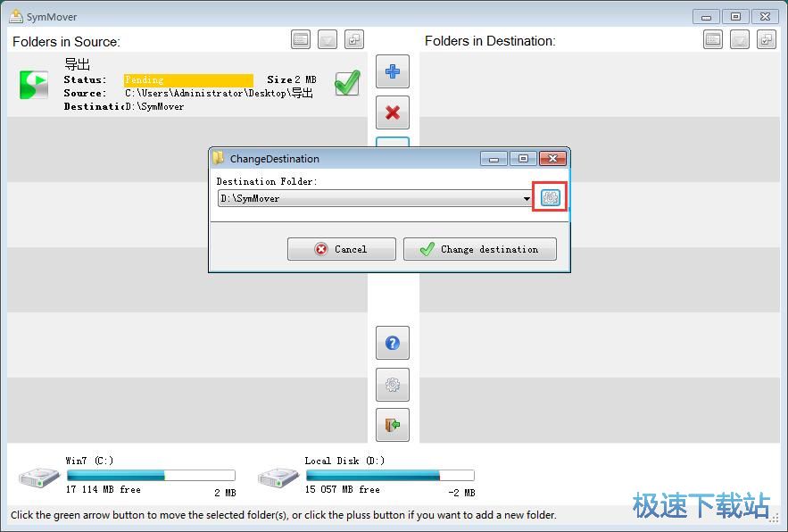Screen dimensions: 788x532
Task: Click the "17 114 MB free" text
Action: click(x=103, y=489)
